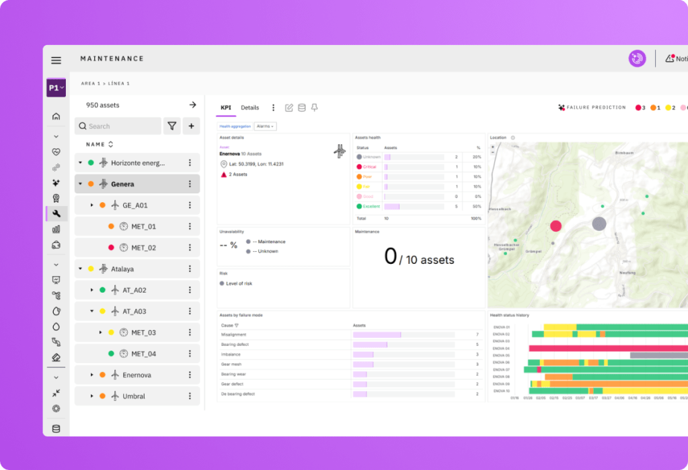Click the pencil edit icon beside Details tab

pos(289,107)
